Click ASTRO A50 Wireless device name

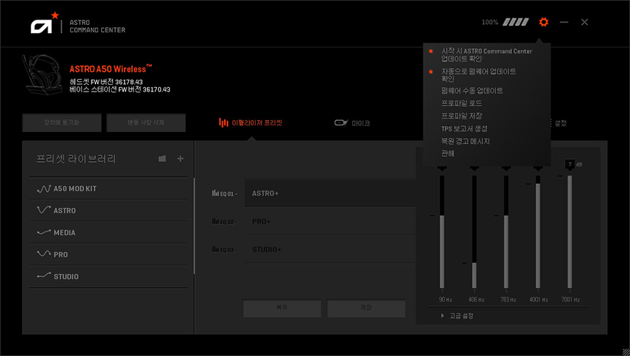pos(111,69)
